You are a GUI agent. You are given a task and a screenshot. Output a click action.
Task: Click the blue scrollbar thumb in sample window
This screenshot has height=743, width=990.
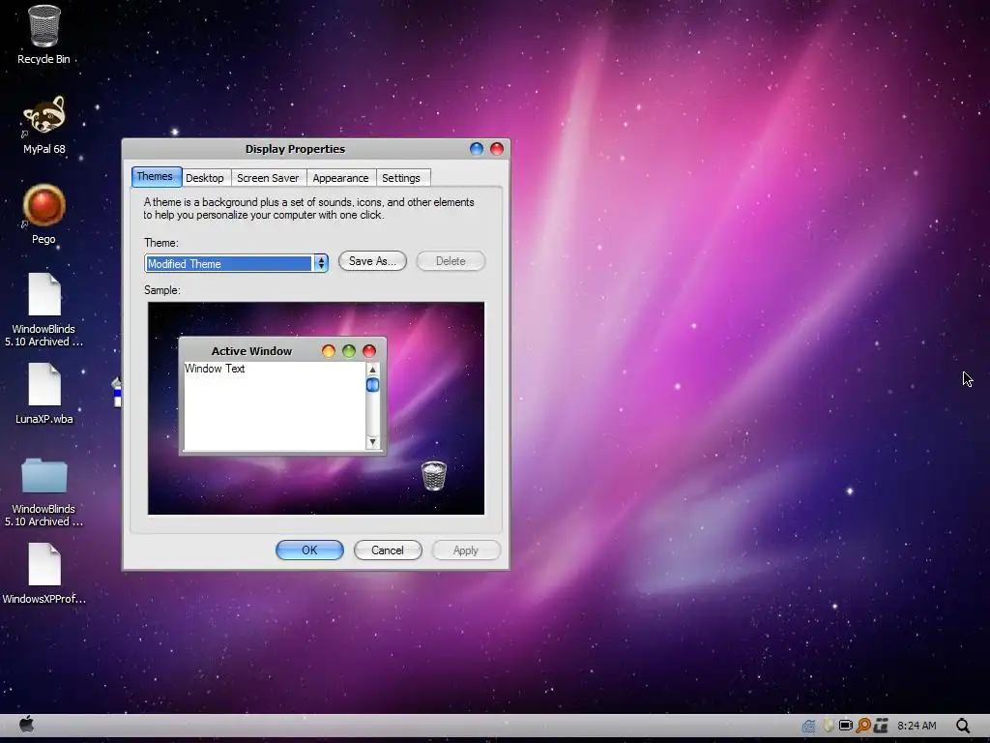372,385
